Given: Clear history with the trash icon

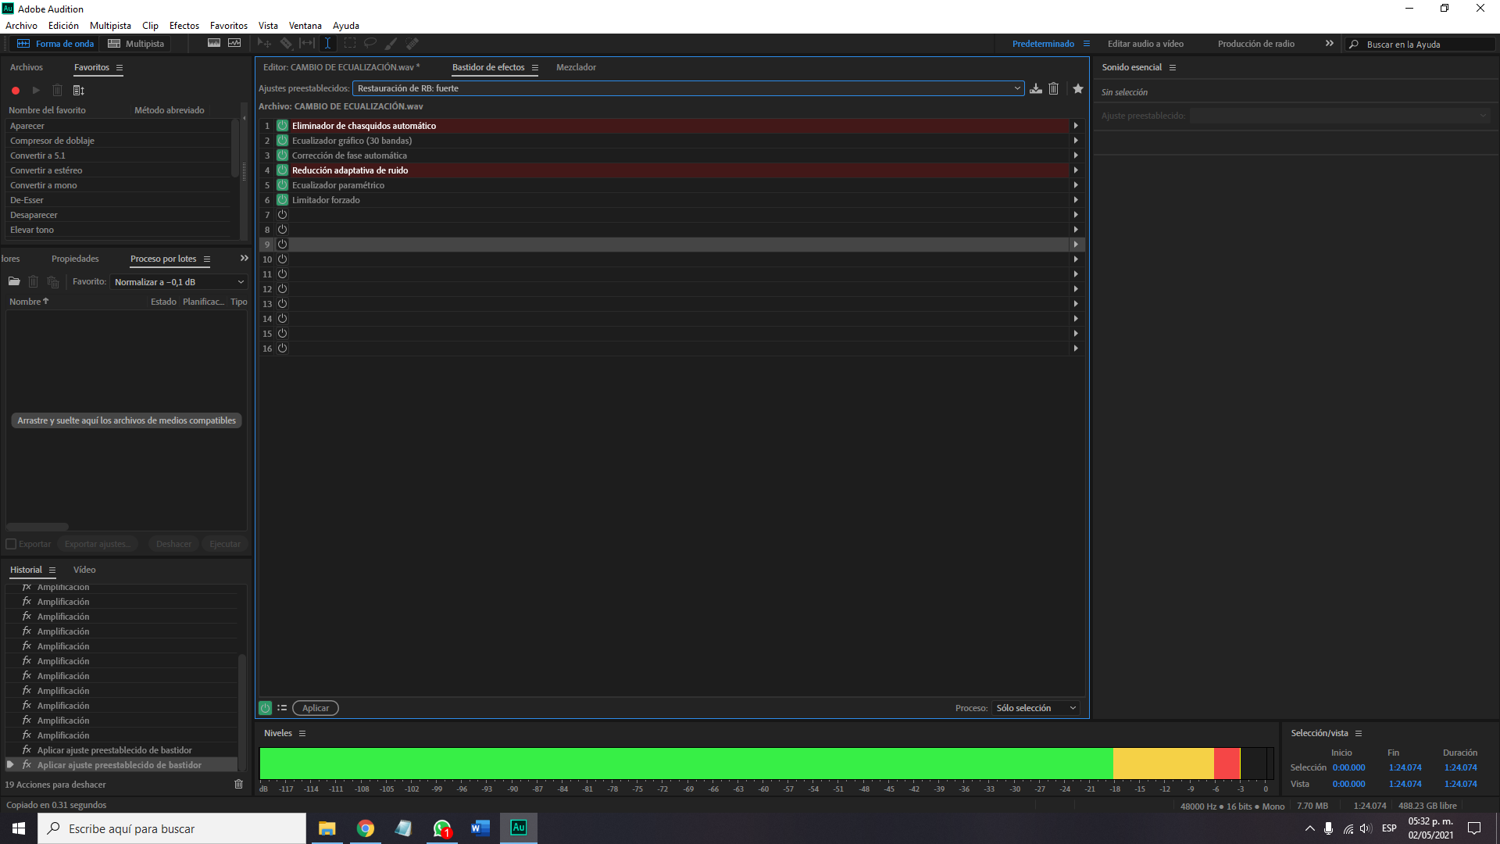Looking at the screenshot, I should pos(239,784).
